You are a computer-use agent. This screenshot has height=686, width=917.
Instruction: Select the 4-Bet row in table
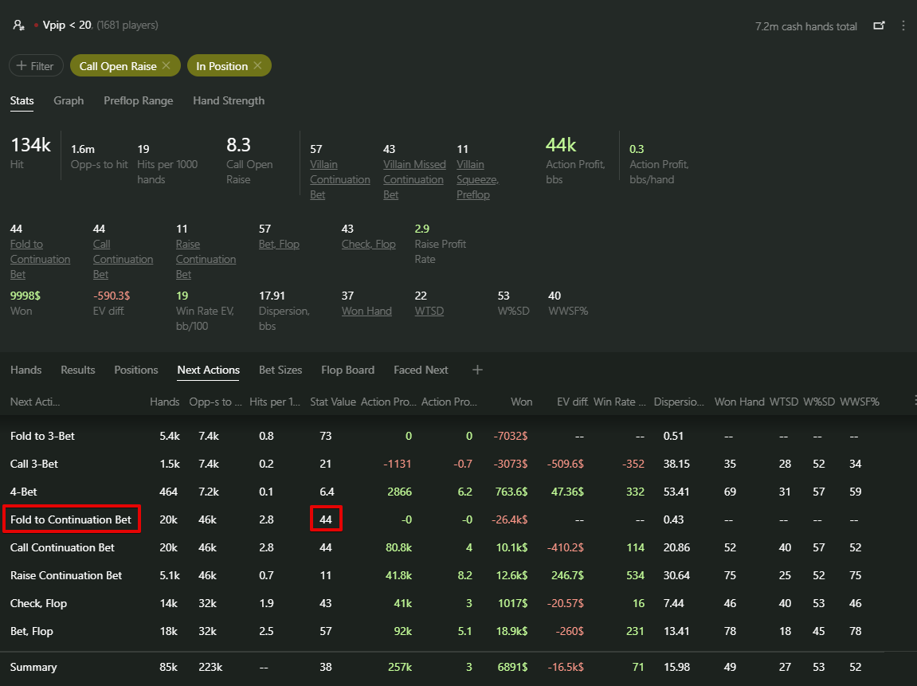tap(25, 492)
